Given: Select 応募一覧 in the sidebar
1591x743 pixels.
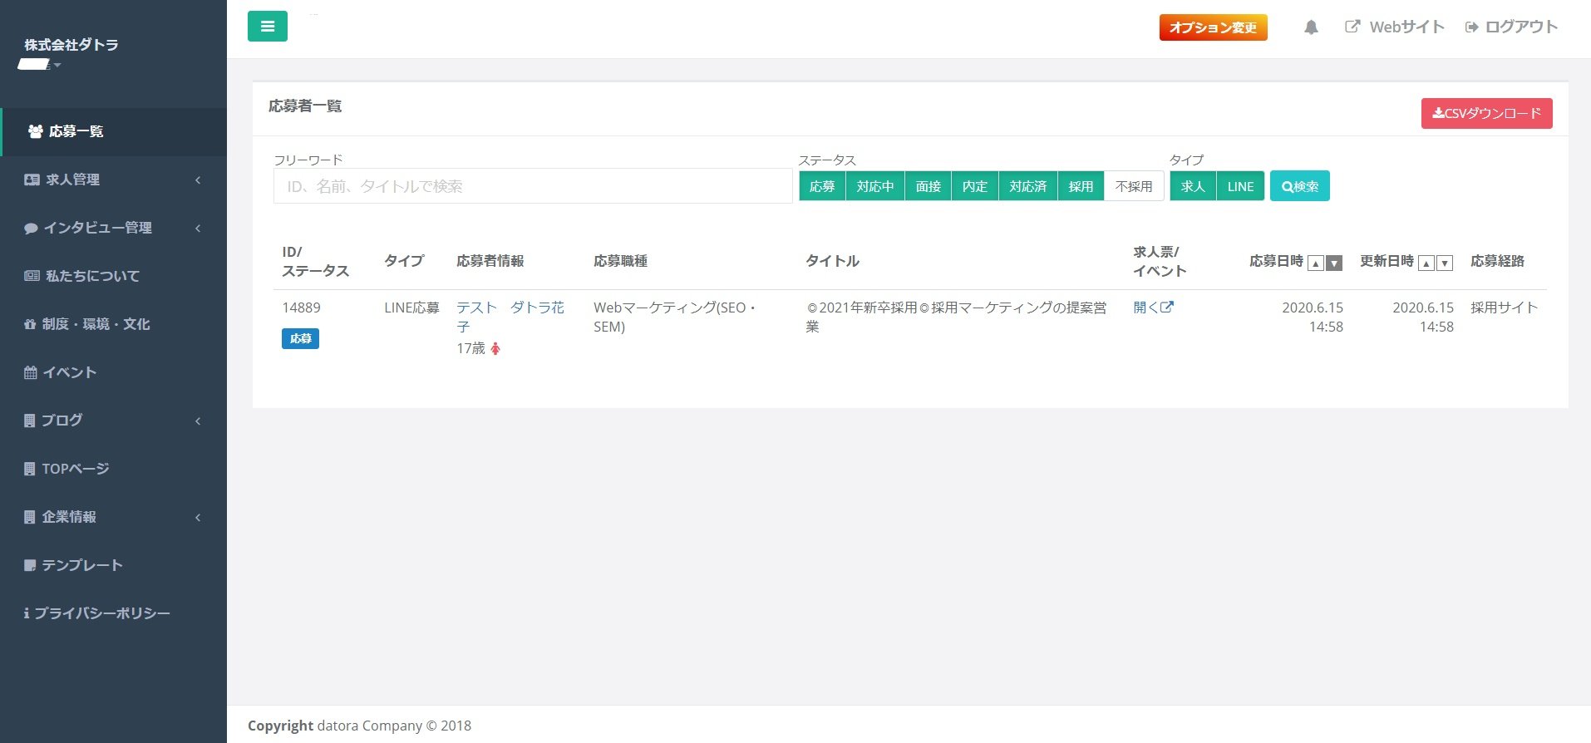Looking at the screenshot, I should click(114, 131).
